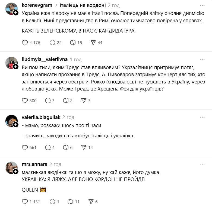Like liudmyla__valeriivna's post
This screenshot has width=212, height=207.
[x=25, y=101]
